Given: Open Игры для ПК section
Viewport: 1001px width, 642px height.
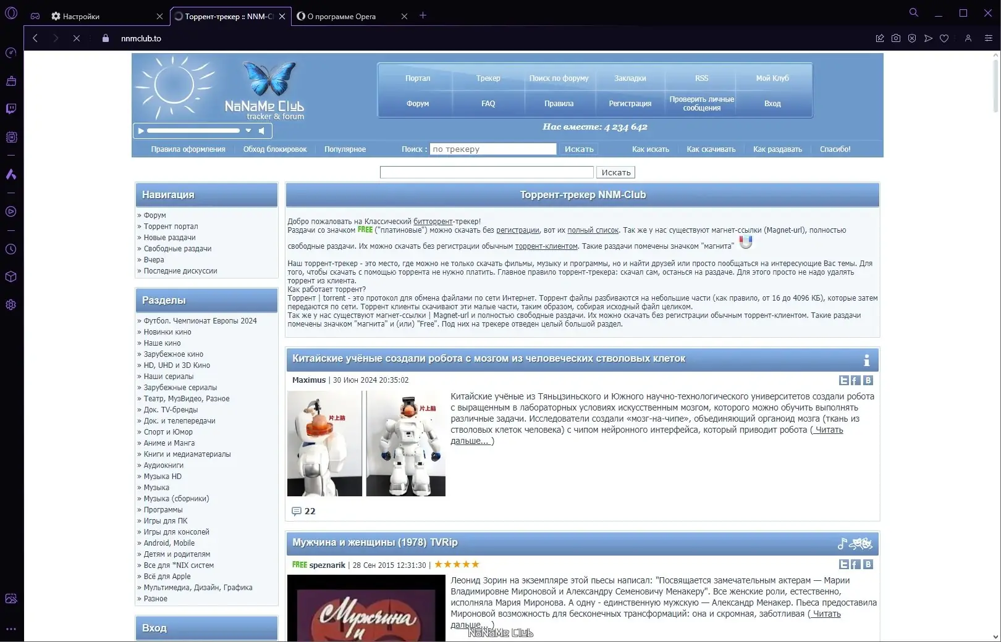Looking at the screenshot, I should (166, 521).
